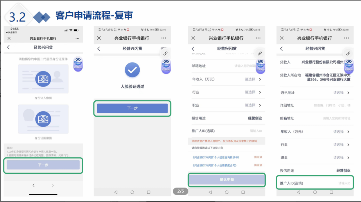Tap Android back triangle under 人脸验证通过 screen
361x202 pixels.
(116, 192)
